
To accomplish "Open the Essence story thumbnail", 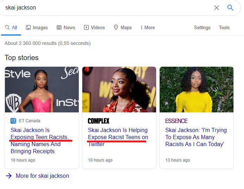I will [x=197, y=90].
